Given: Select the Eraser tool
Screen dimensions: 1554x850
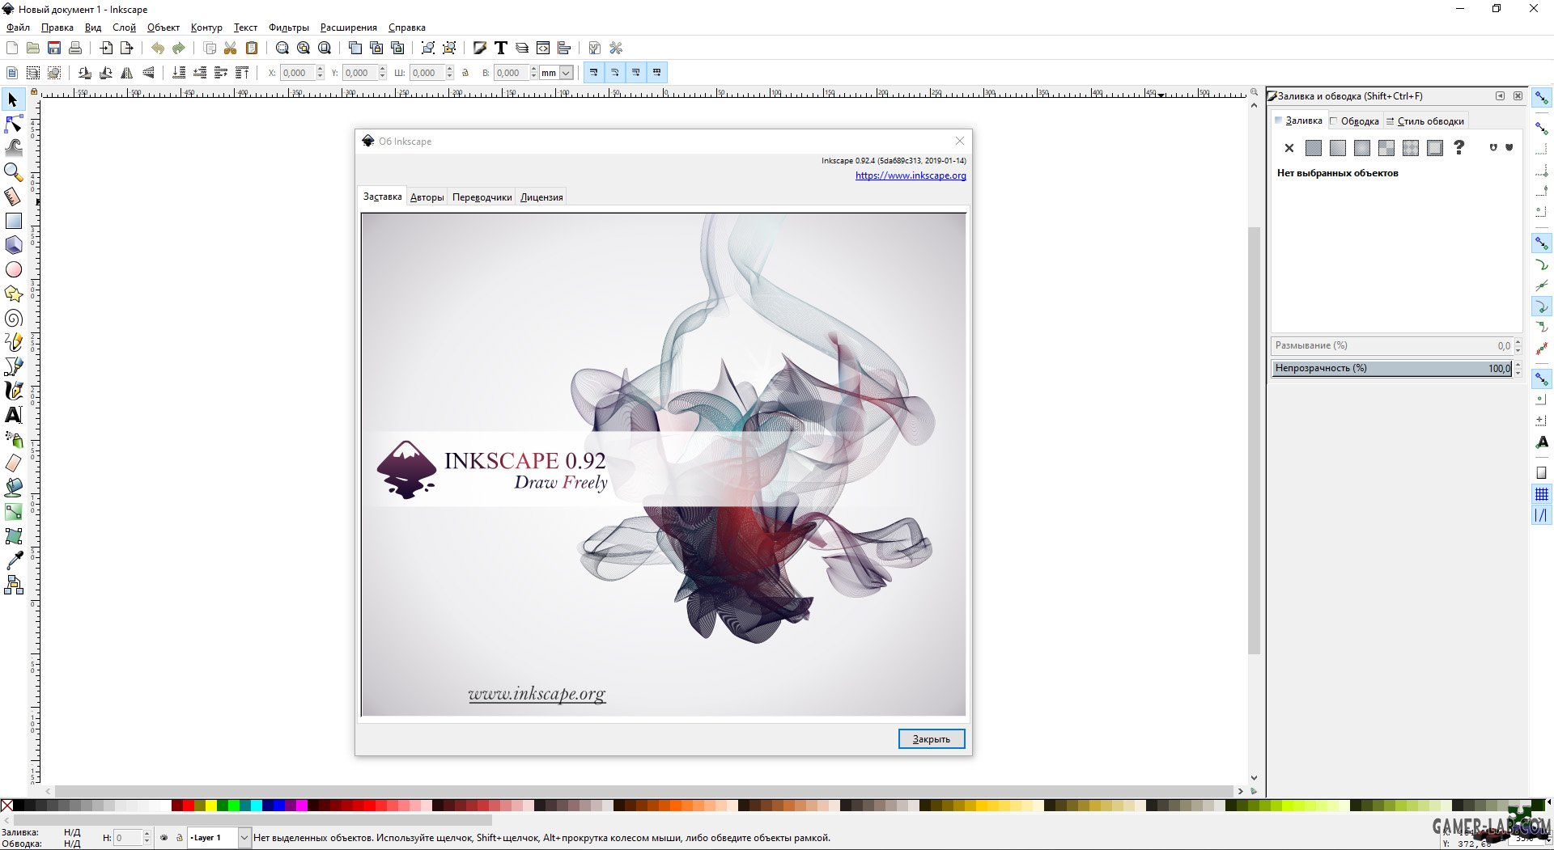Looking at the screenshot, I should point(13,463).
